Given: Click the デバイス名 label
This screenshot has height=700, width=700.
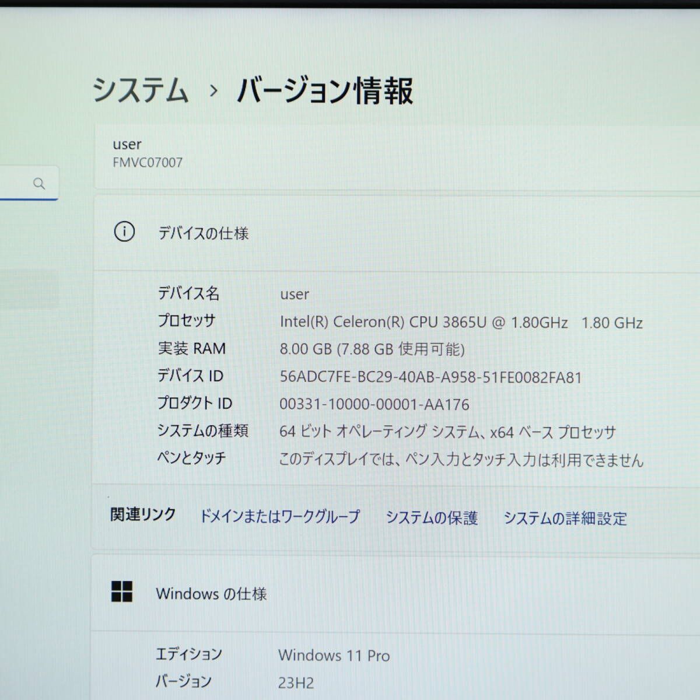Looking at the screenshot, I should [x=188, y=293].
